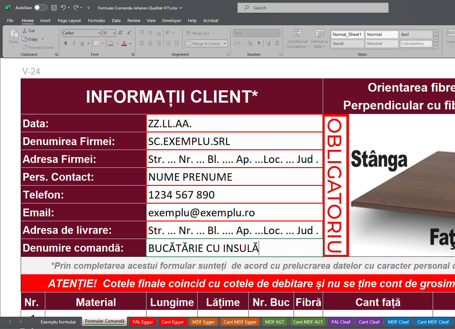Screen dimensions: 455x329
Task: Click the Conditional Formatting icon
Action: (x=297, y=39)
